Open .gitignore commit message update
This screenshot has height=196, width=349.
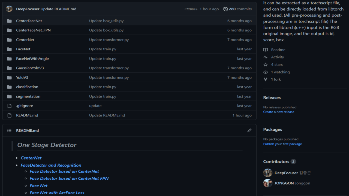coord(95,106)
